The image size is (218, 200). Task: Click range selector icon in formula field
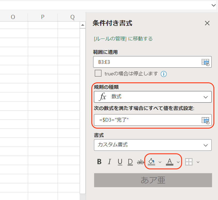205,120
